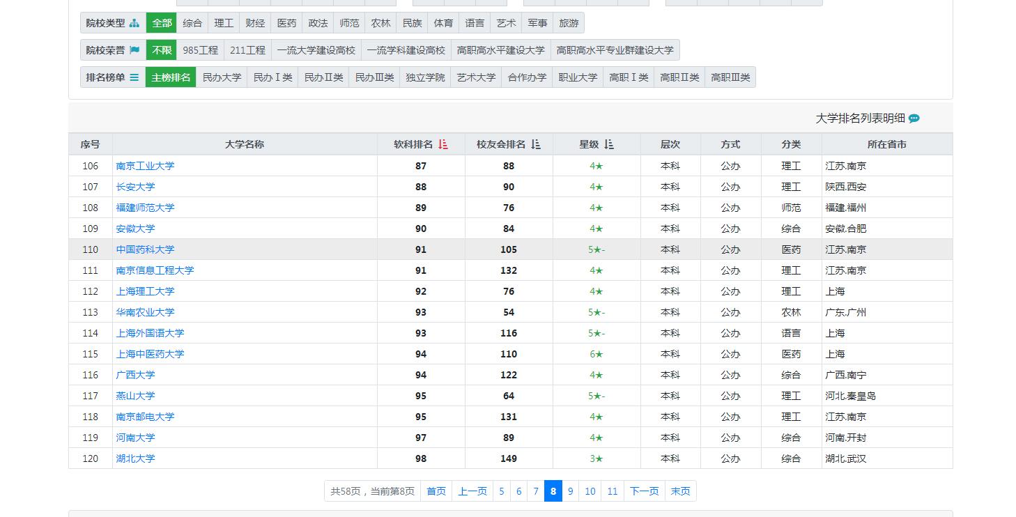Click the 校友会排名 sort icon

536,144
